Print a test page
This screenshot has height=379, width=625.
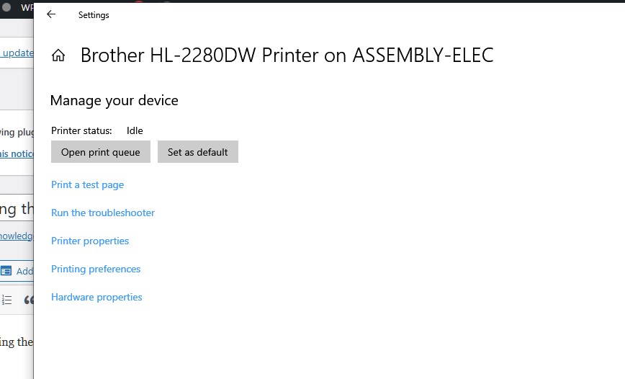click(x=87, y=184)
